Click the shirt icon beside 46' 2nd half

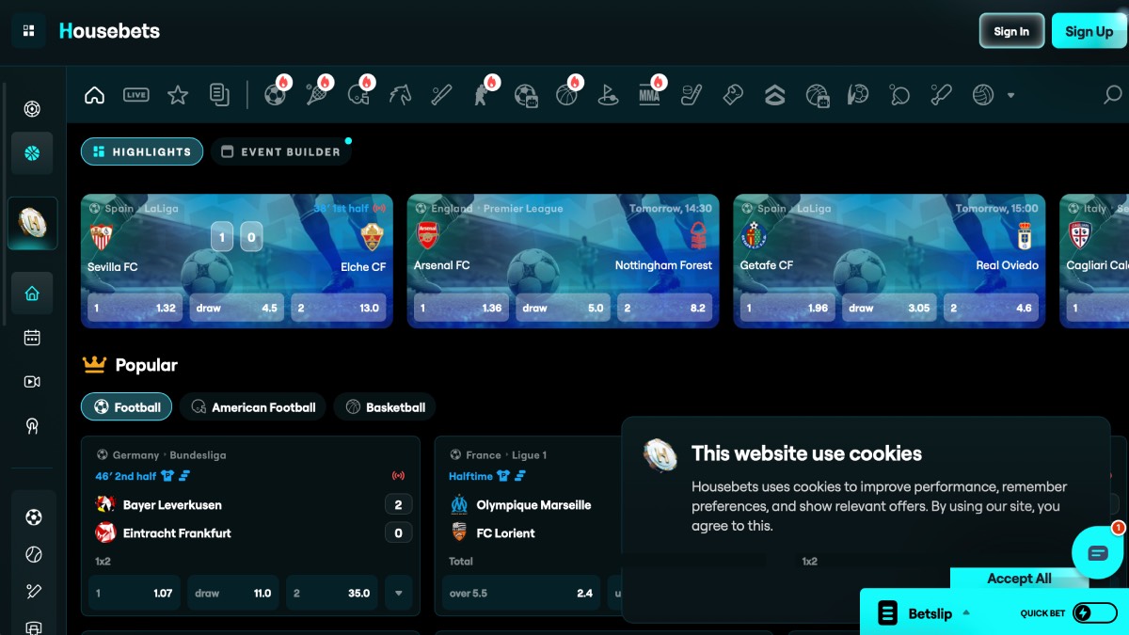pyautogui.click(x=167, y=476)
